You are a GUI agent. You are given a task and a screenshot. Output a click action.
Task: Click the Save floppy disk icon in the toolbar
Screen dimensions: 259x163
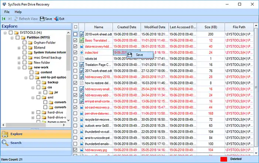tap(42, 19)
